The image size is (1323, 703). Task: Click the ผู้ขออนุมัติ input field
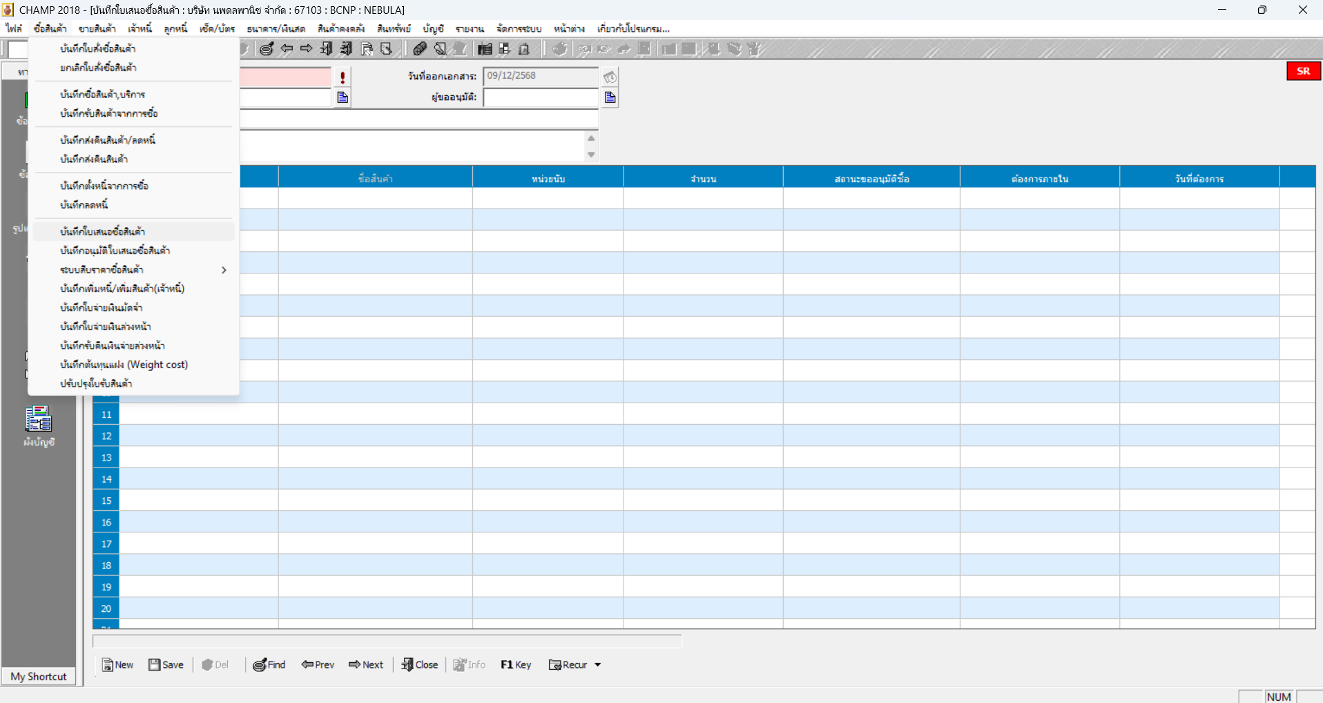pyautogui.click(x=541, y=97)
